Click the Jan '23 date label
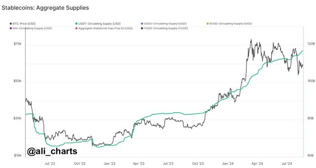 click(x=109, y=163)
